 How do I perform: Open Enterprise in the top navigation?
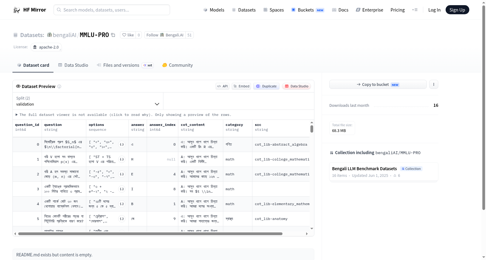[x=369, y=10]
